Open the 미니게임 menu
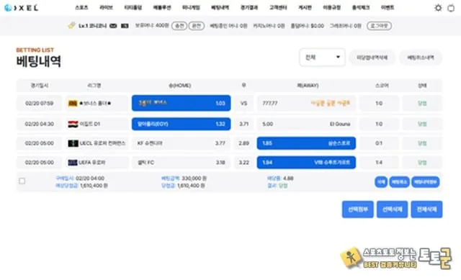 pos(191,8)
